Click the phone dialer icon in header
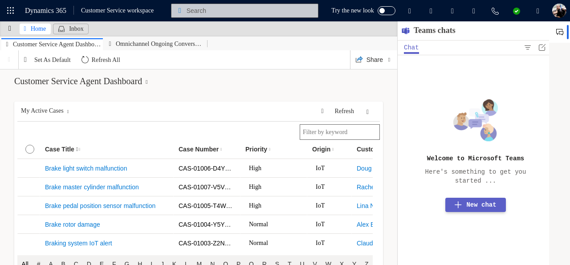Screen dimensions: 570x265 [495, 11]
